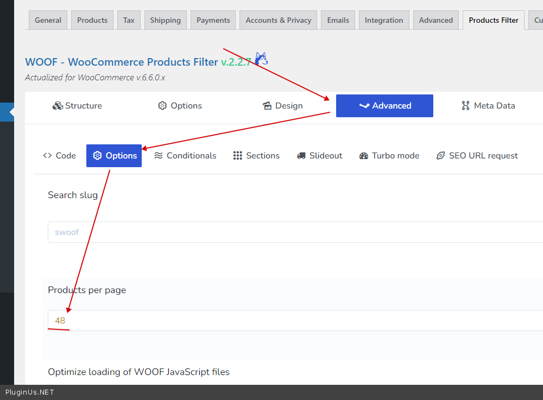Open the General settings tab
Image resolution: width=543 pixels, height=400 pixels.
pos(48,20)
